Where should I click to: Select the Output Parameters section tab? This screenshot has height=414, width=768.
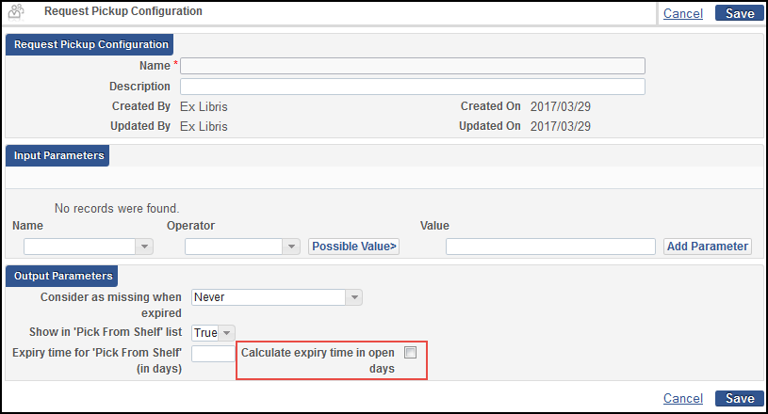62,277
